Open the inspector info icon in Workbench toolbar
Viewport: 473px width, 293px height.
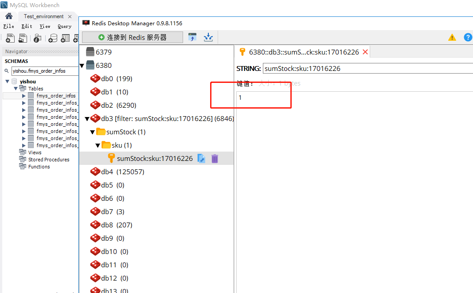click(37, 38)
